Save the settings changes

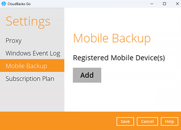pos(125,121)
